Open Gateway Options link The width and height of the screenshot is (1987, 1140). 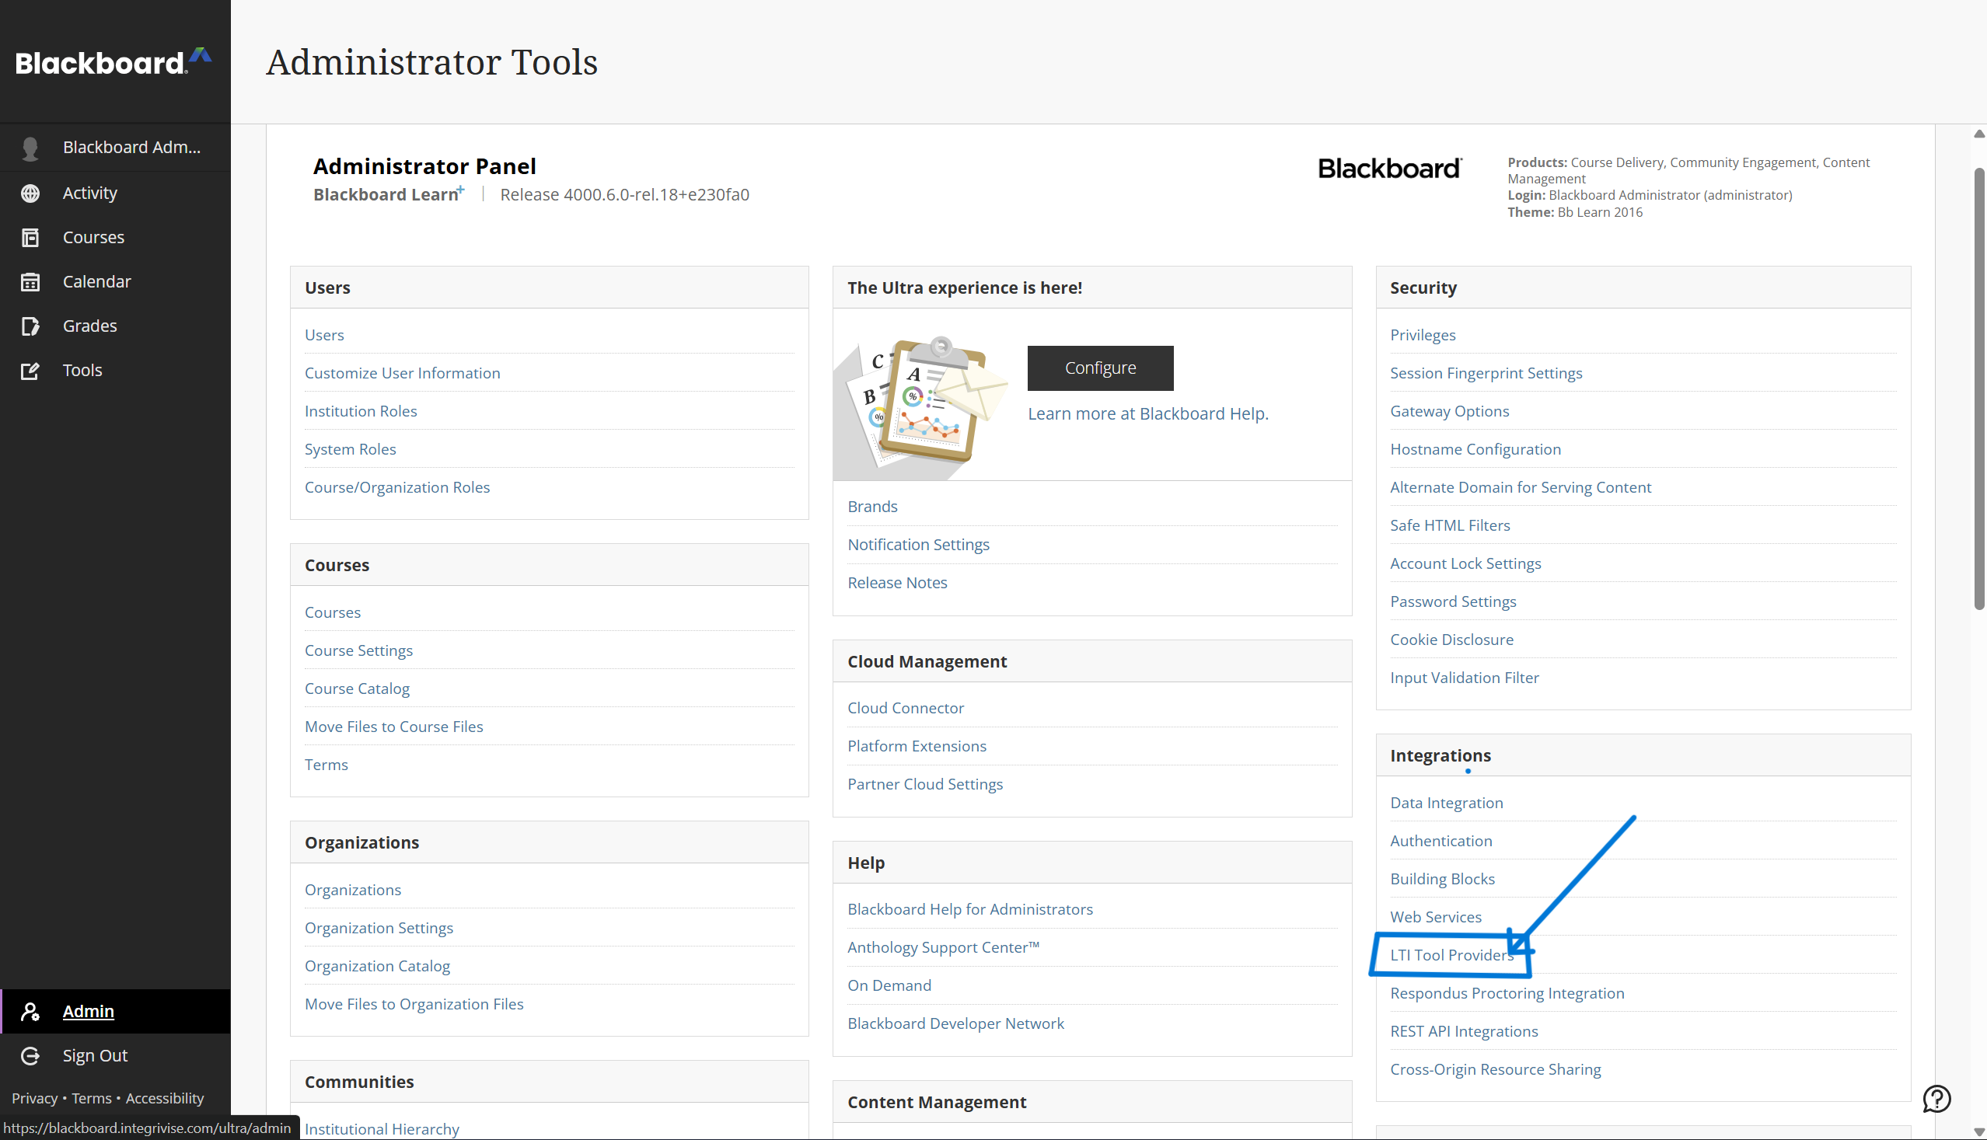(x=1449, y=411)
